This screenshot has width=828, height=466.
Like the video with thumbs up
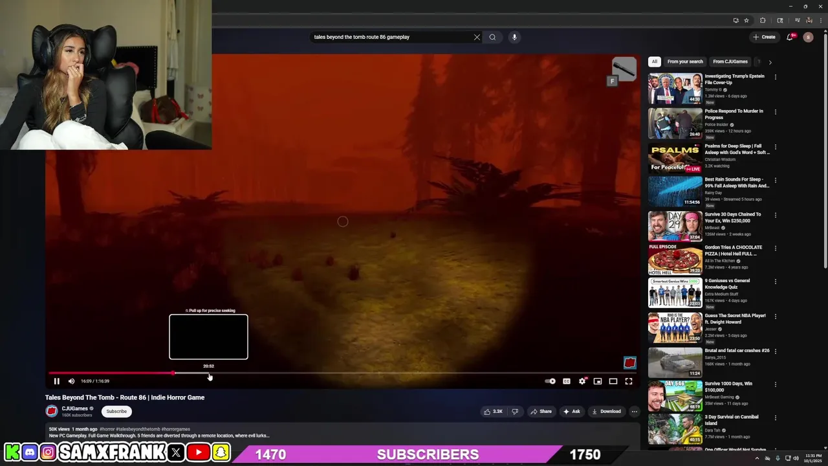click(x=494, y=412)
